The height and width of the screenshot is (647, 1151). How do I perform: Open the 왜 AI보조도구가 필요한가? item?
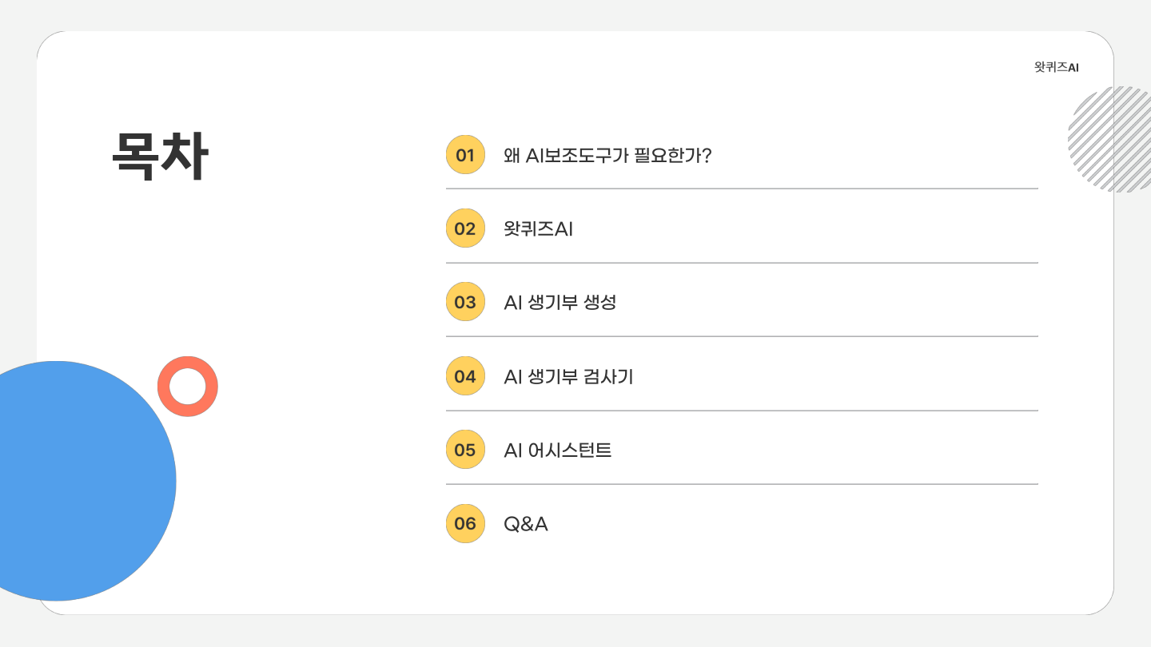[x=607, y=155]
